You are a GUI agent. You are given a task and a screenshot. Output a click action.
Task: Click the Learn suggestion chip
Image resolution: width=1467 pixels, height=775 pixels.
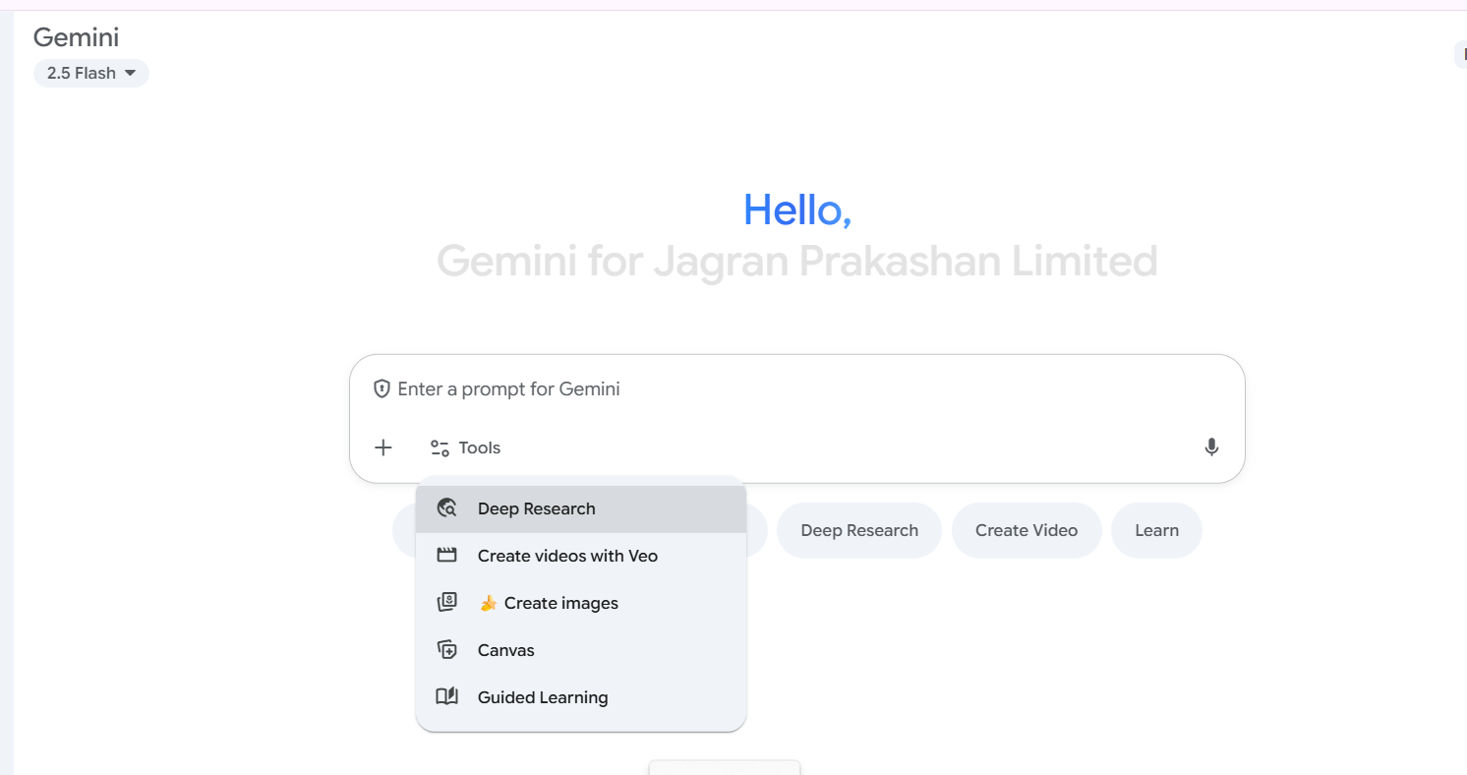coord(1156,530)
